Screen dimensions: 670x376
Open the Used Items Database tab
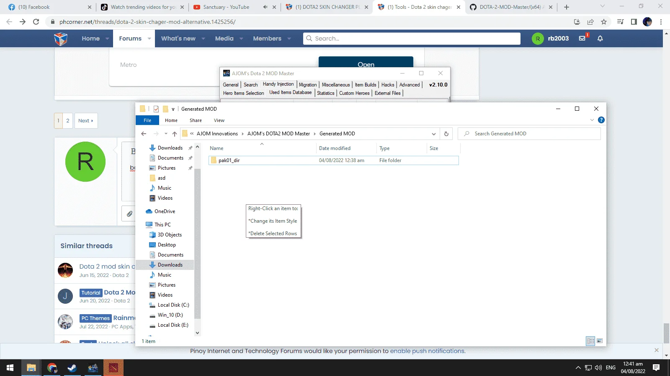tap(291, 93)
